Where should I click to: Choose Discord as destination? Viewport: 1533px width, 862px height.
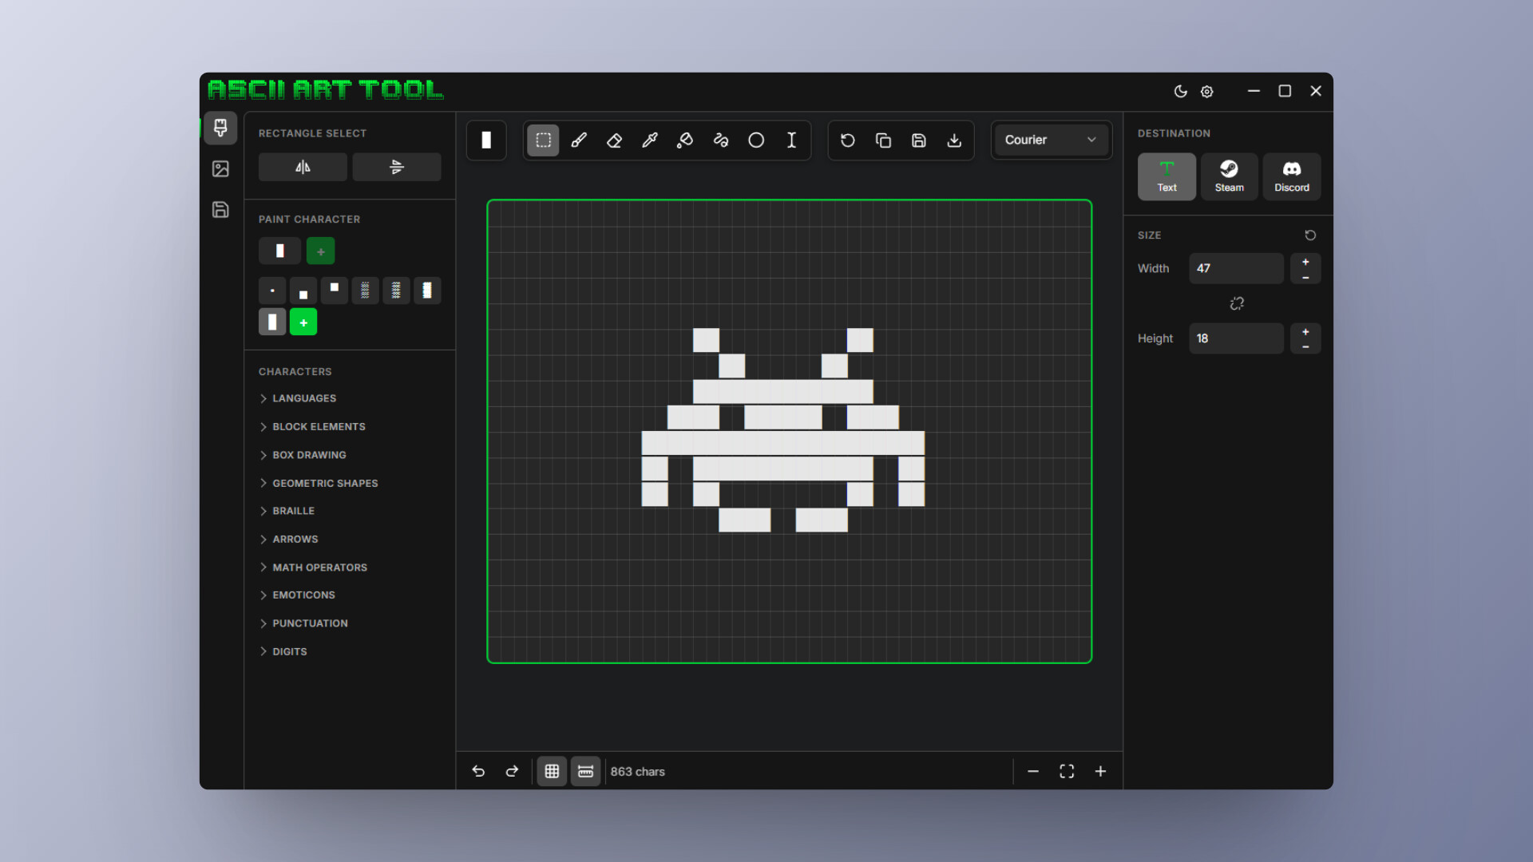(x=1291, y=176)
